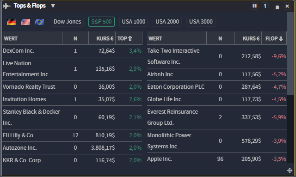This screenshot has height=177, width=296.
Task: Click the right table KURS € header
Action: 248,38
